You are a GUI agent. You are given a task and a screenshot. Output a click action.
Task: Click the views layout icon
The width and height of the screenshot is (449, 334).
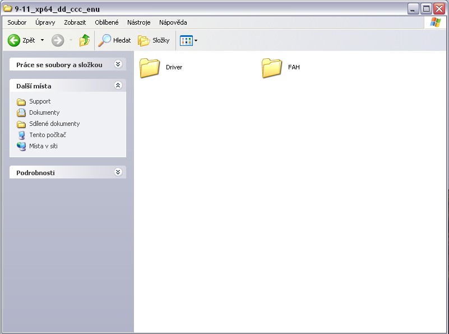click(x=186, y=40)
